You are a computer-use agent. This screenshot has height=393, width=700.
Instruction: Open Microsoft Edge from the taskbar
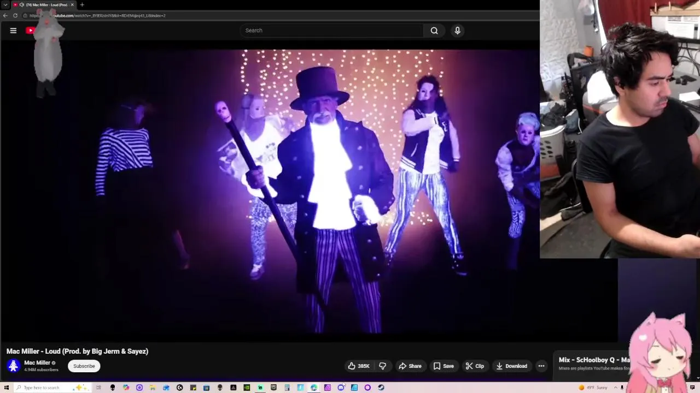(314, 388)
